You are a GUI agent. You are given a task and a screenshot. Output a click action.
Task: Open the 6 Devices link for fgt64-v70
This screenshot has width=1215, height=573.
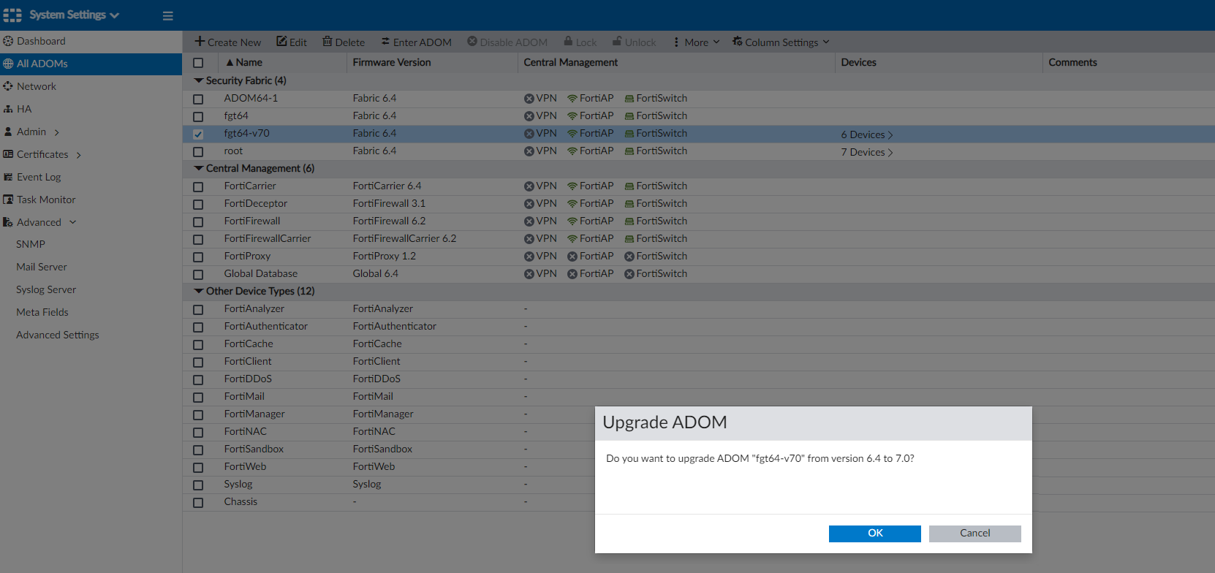tap(867, 134)
